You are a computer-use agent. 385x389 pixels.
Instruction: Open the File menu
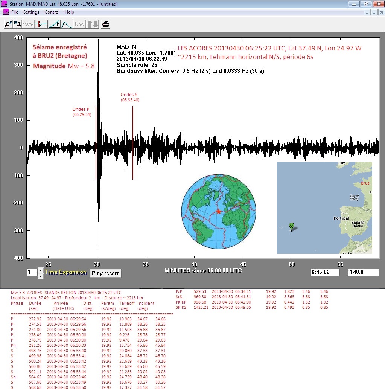(x=15, y=12)
